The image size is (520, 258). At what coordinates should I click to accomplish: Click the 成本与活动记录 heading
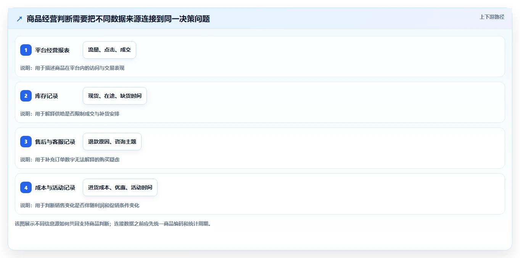pos(55,187)
